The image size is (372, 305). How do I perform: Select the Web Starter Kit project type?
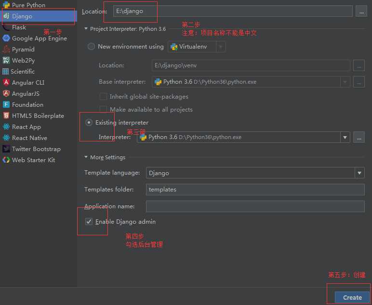(39, 160)
